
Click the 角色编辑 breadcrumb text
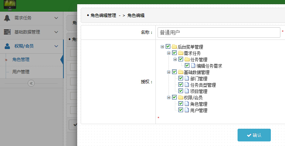tap(136, 16)
